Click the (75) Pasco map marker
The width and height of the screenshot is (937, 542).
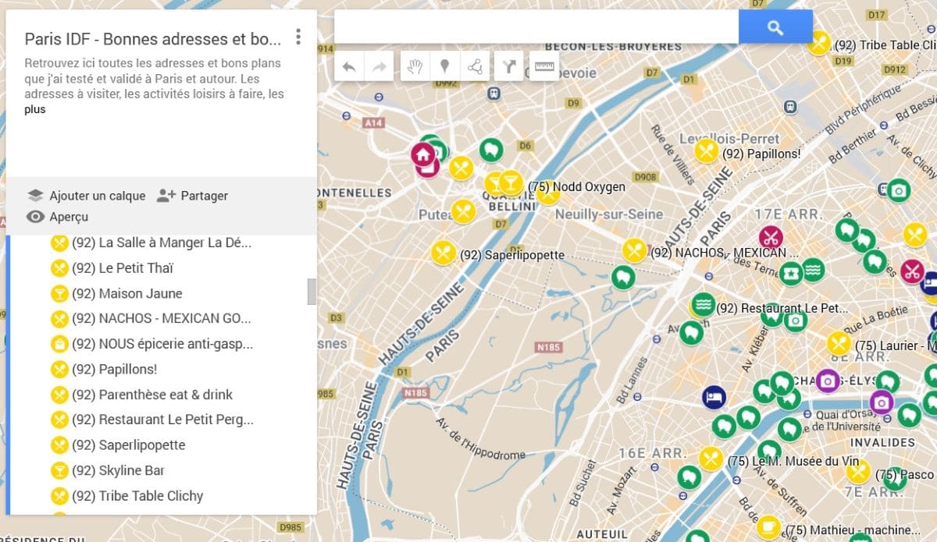pos(858,471)
